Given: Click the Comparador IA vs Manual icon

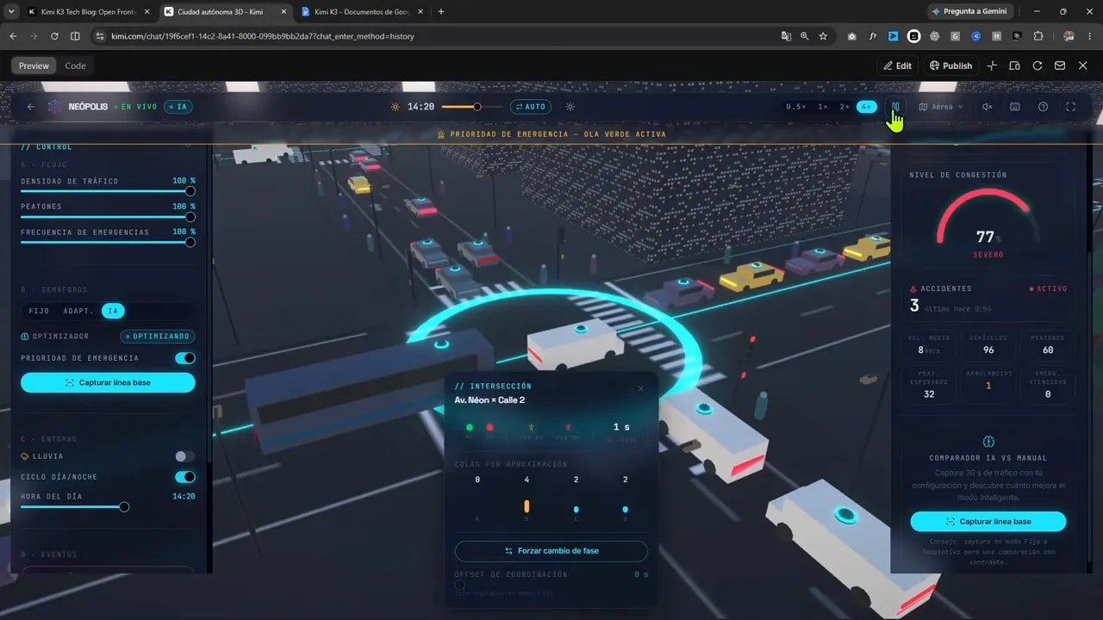Looking at the screenshot, I should coord(988,442).
